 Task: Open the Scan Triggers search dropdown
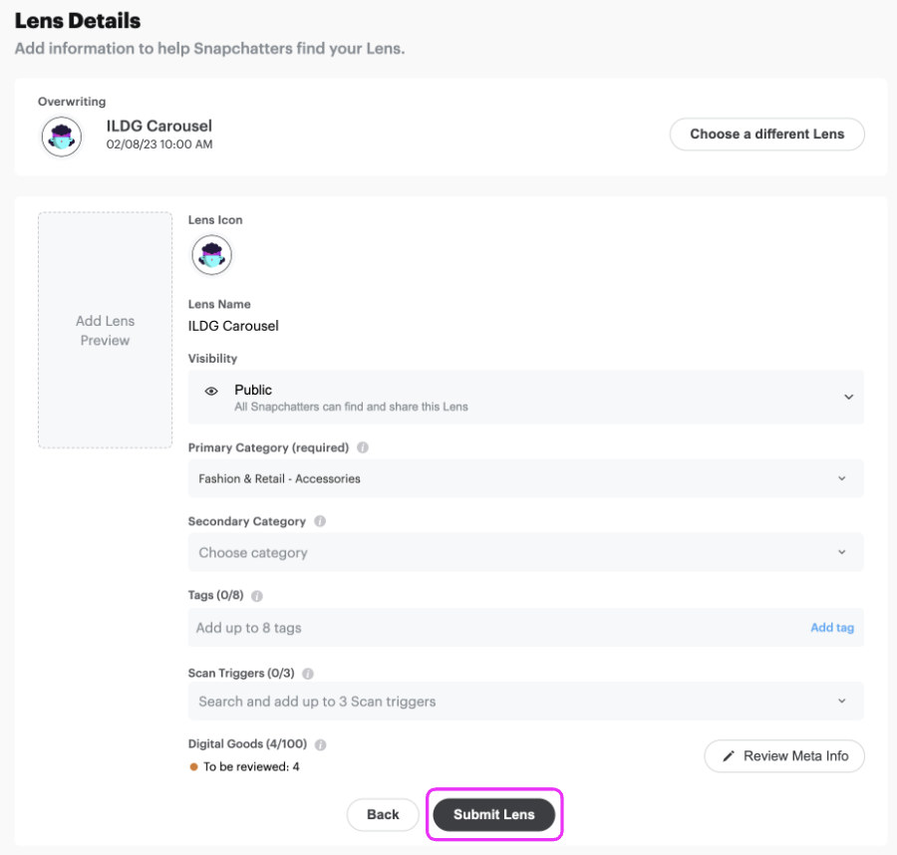pos(525,702)
